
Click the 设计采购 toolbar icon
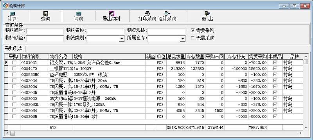coord(167,14)
